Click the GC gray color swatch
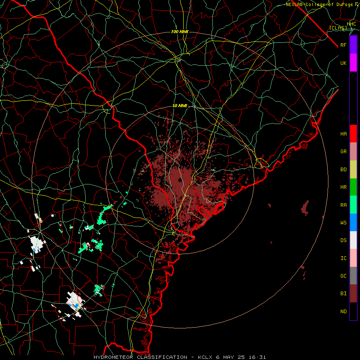This screenshot has height=360, width=360. point(353,276)
